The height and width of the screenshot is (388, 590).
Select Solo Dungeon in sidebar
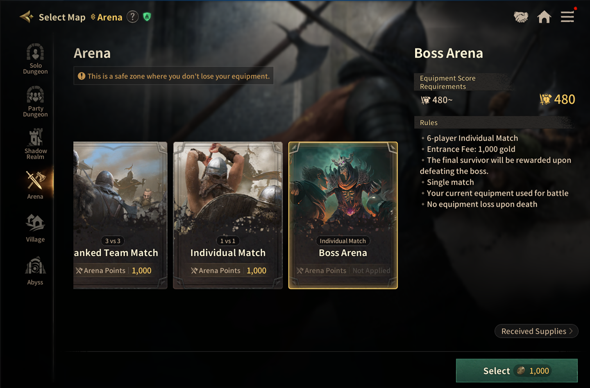[35, 59]
